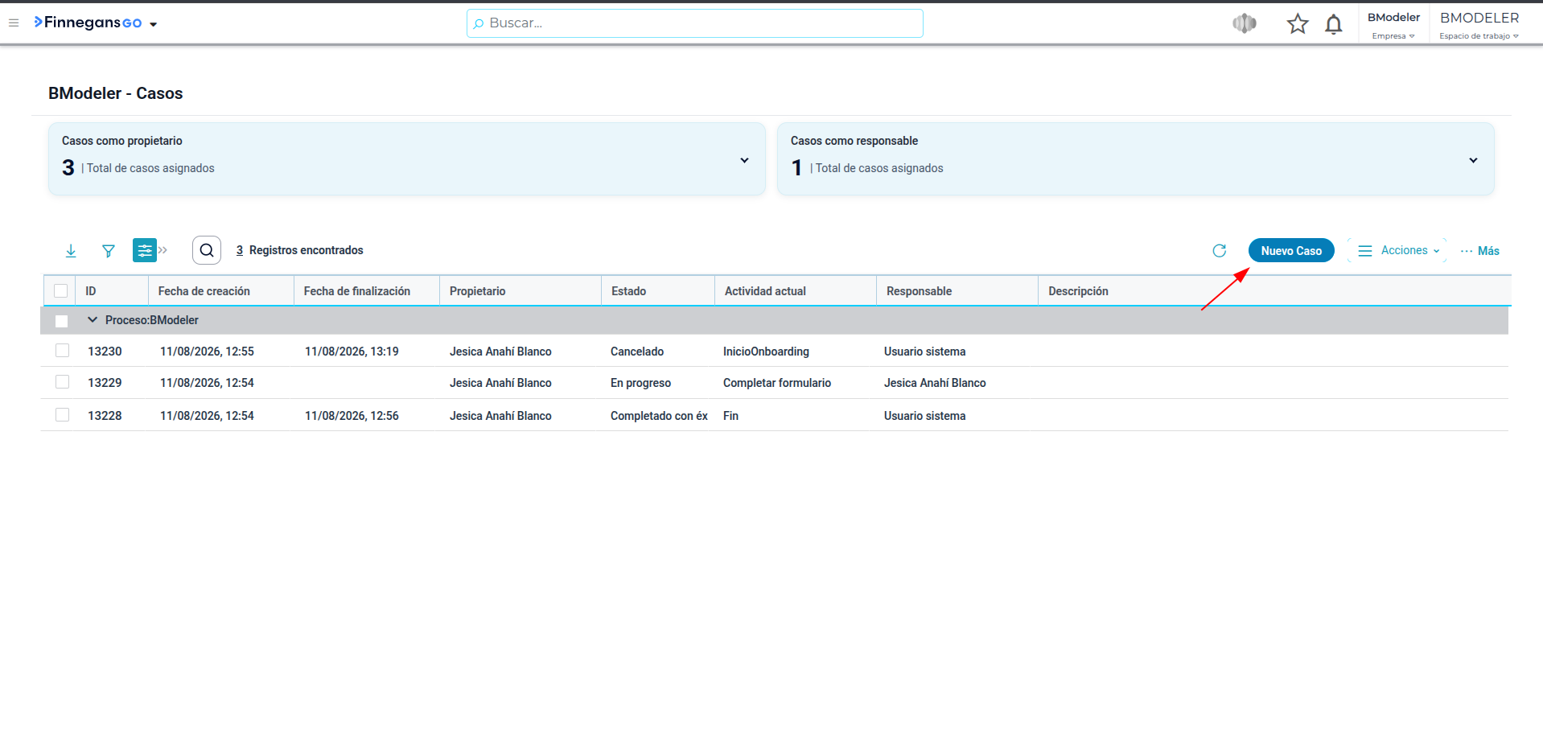Click finalization date 11/08/2026, 12:56
Screen dimensions: 1543x732
(352, 416)
